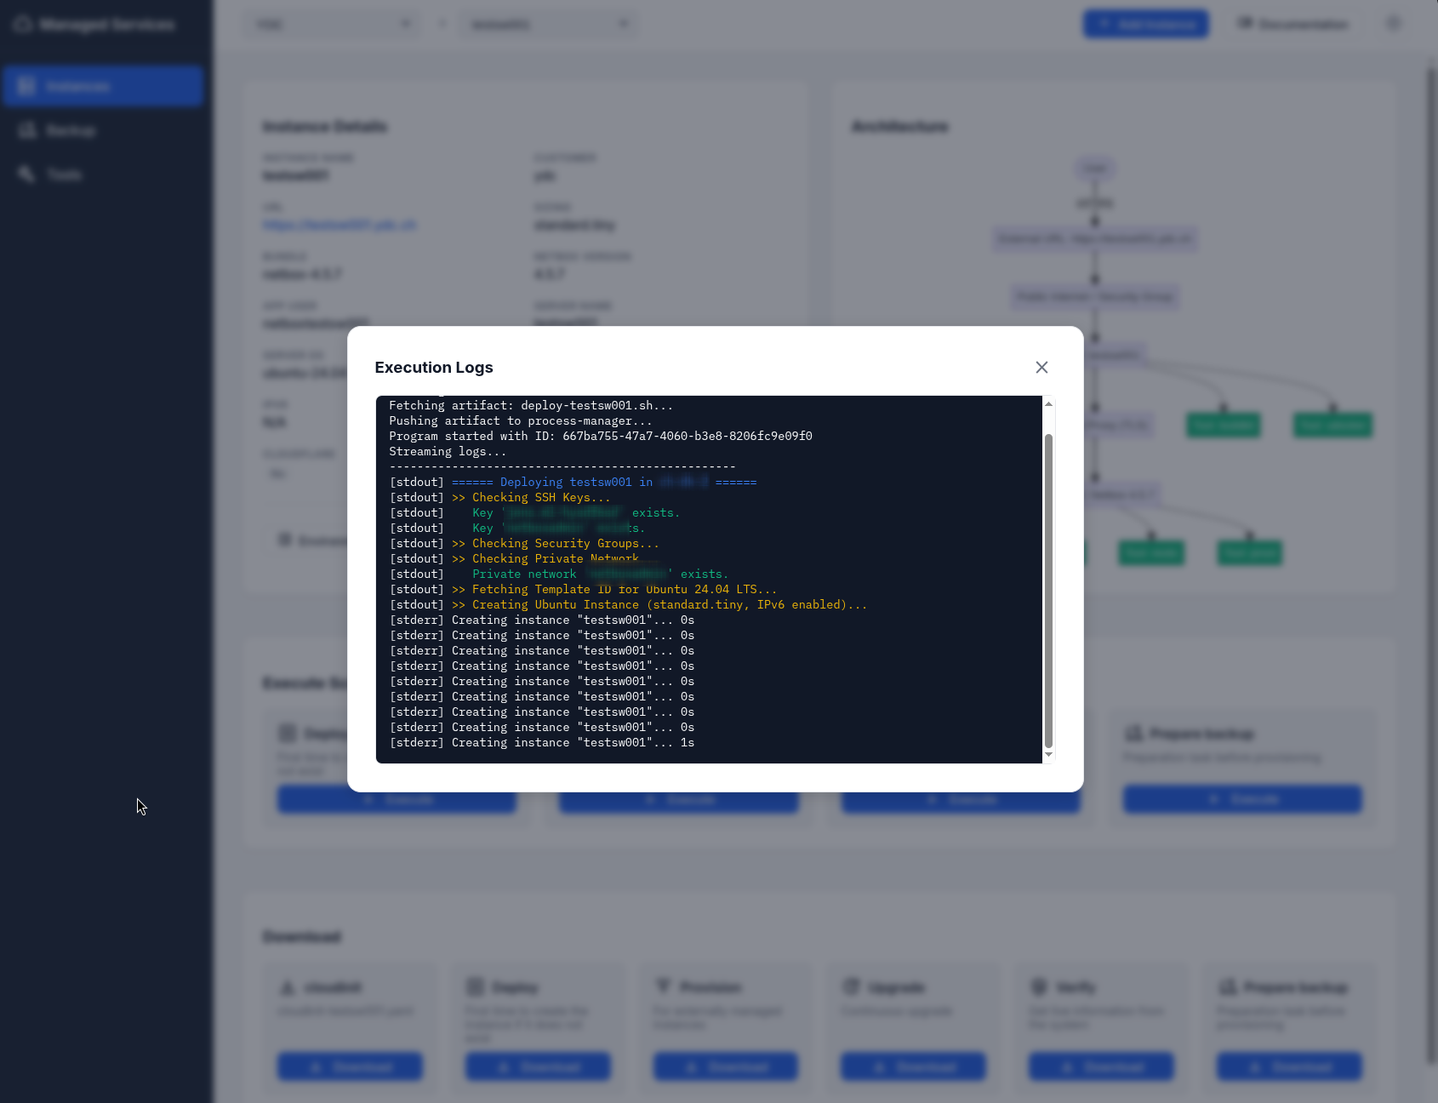Open Tools via the wrench icon
This screenshot has height=1103, width=1438.
26,174
